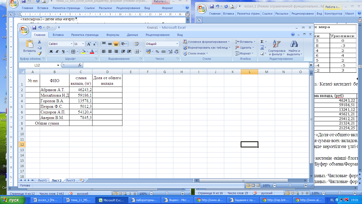Click Excel zoom slider handle

290,185
